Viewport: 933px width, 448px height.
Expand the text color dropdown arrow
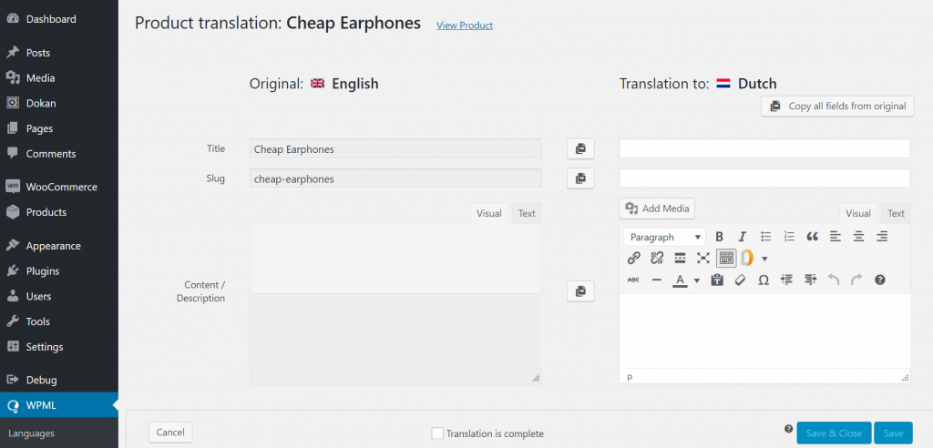[697, 280]
